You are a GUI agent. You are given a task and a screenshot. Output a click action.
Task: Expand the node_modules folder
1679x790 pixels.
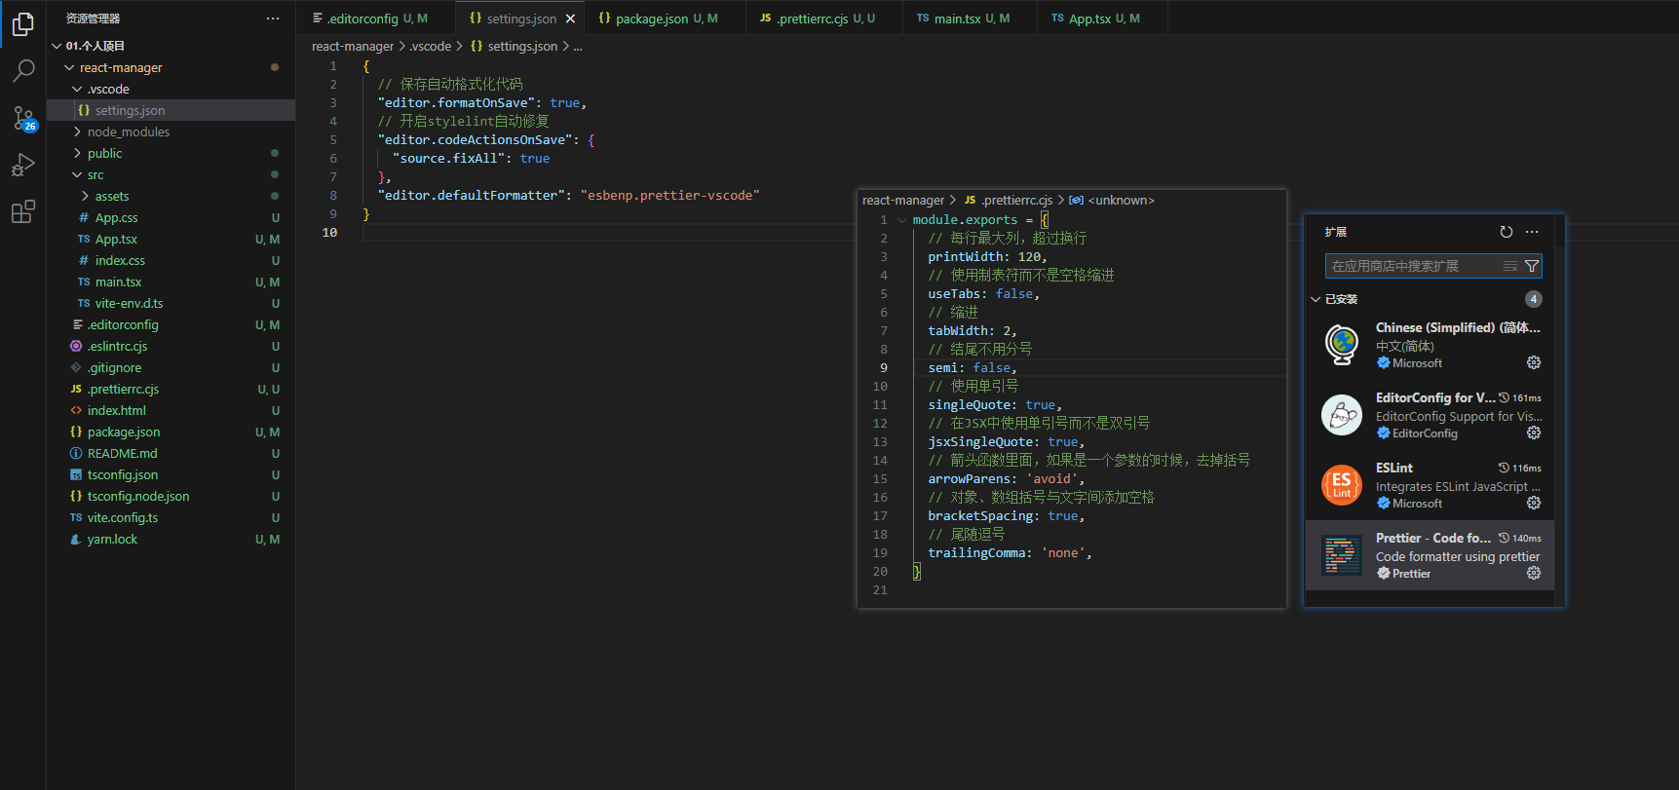click(77, 132)
